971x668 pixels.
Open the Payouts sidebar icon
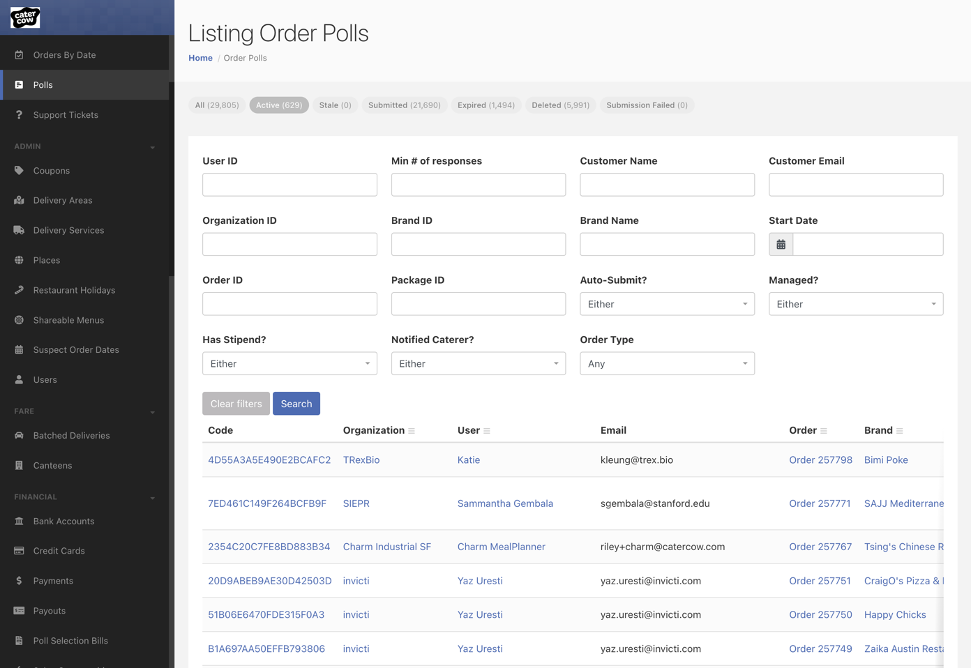tap(19, 610)
